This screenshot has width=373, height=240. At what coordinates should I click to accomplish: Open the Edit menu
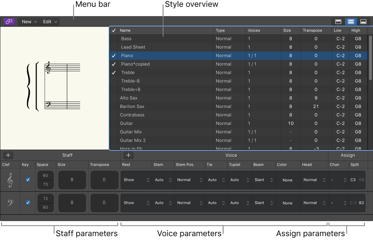click(x=50, y=21)
